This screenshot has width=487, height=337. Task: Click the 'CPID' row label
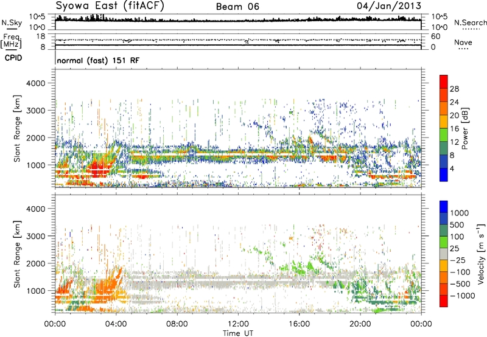[13, 58]
